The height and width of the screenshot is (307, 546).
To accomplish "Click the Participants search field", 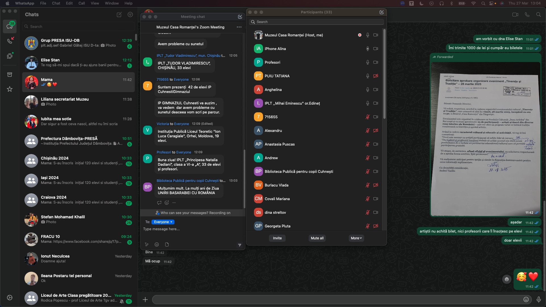I will click(316, 22).
